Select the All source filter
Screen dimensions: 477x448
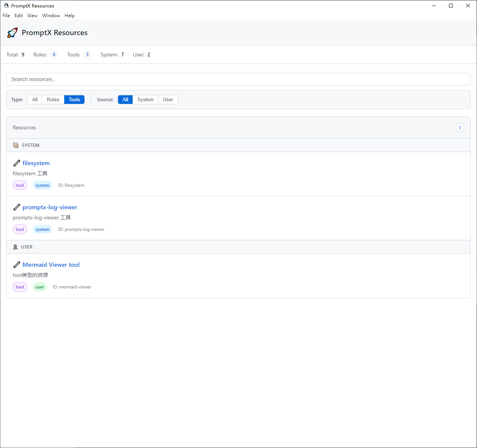click(126, 100)
